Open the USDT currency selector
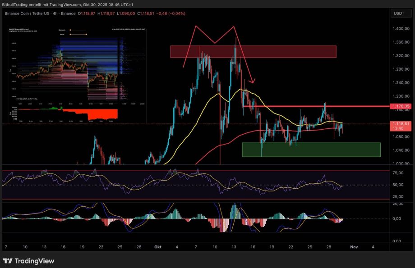This screenshot has height=268, width=415. click(399, 14)
